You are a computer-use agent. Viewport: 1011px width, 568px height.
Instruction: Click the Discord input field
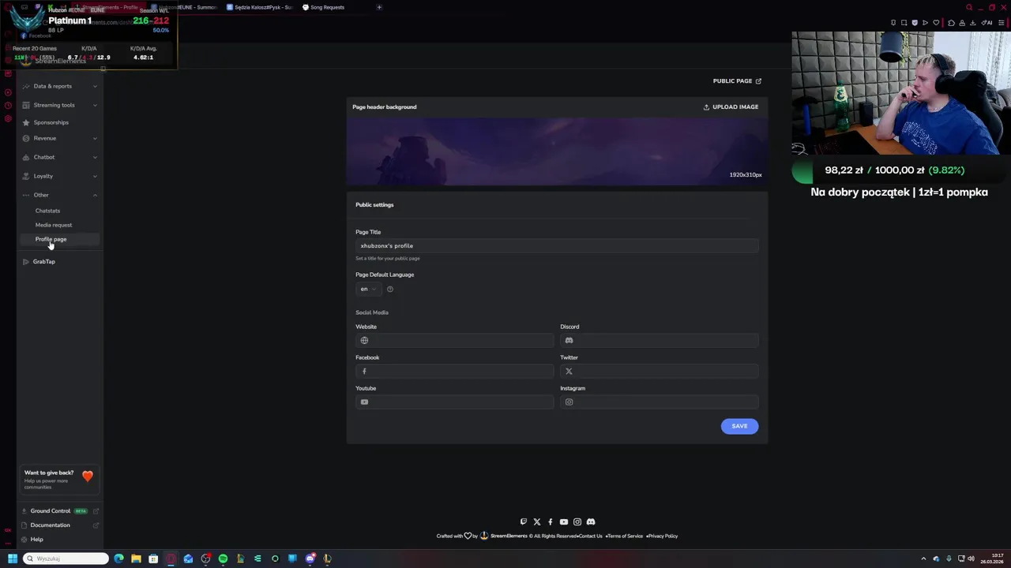click(660, 341)
